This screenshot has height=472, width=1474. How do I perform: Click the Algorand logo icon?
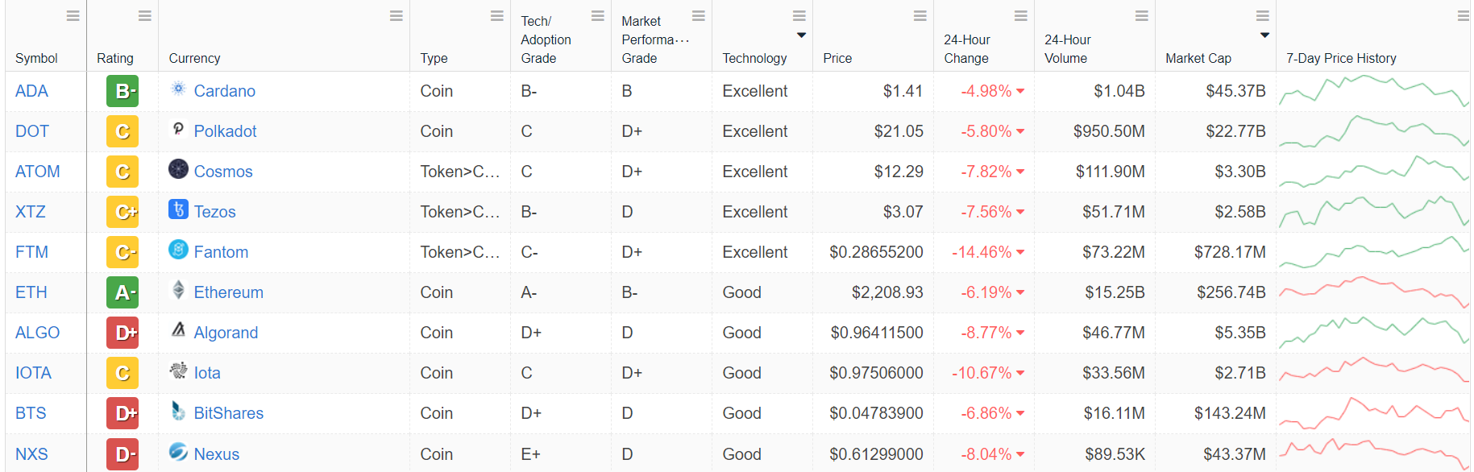pyautogui.click(x=178, y=330)
